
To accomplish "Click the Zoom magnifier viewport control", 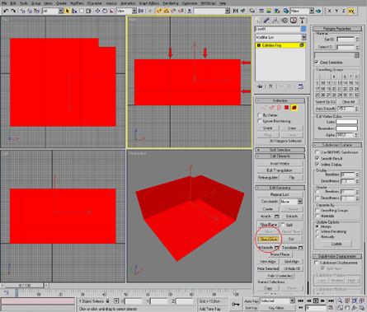I will click(340, 301).
